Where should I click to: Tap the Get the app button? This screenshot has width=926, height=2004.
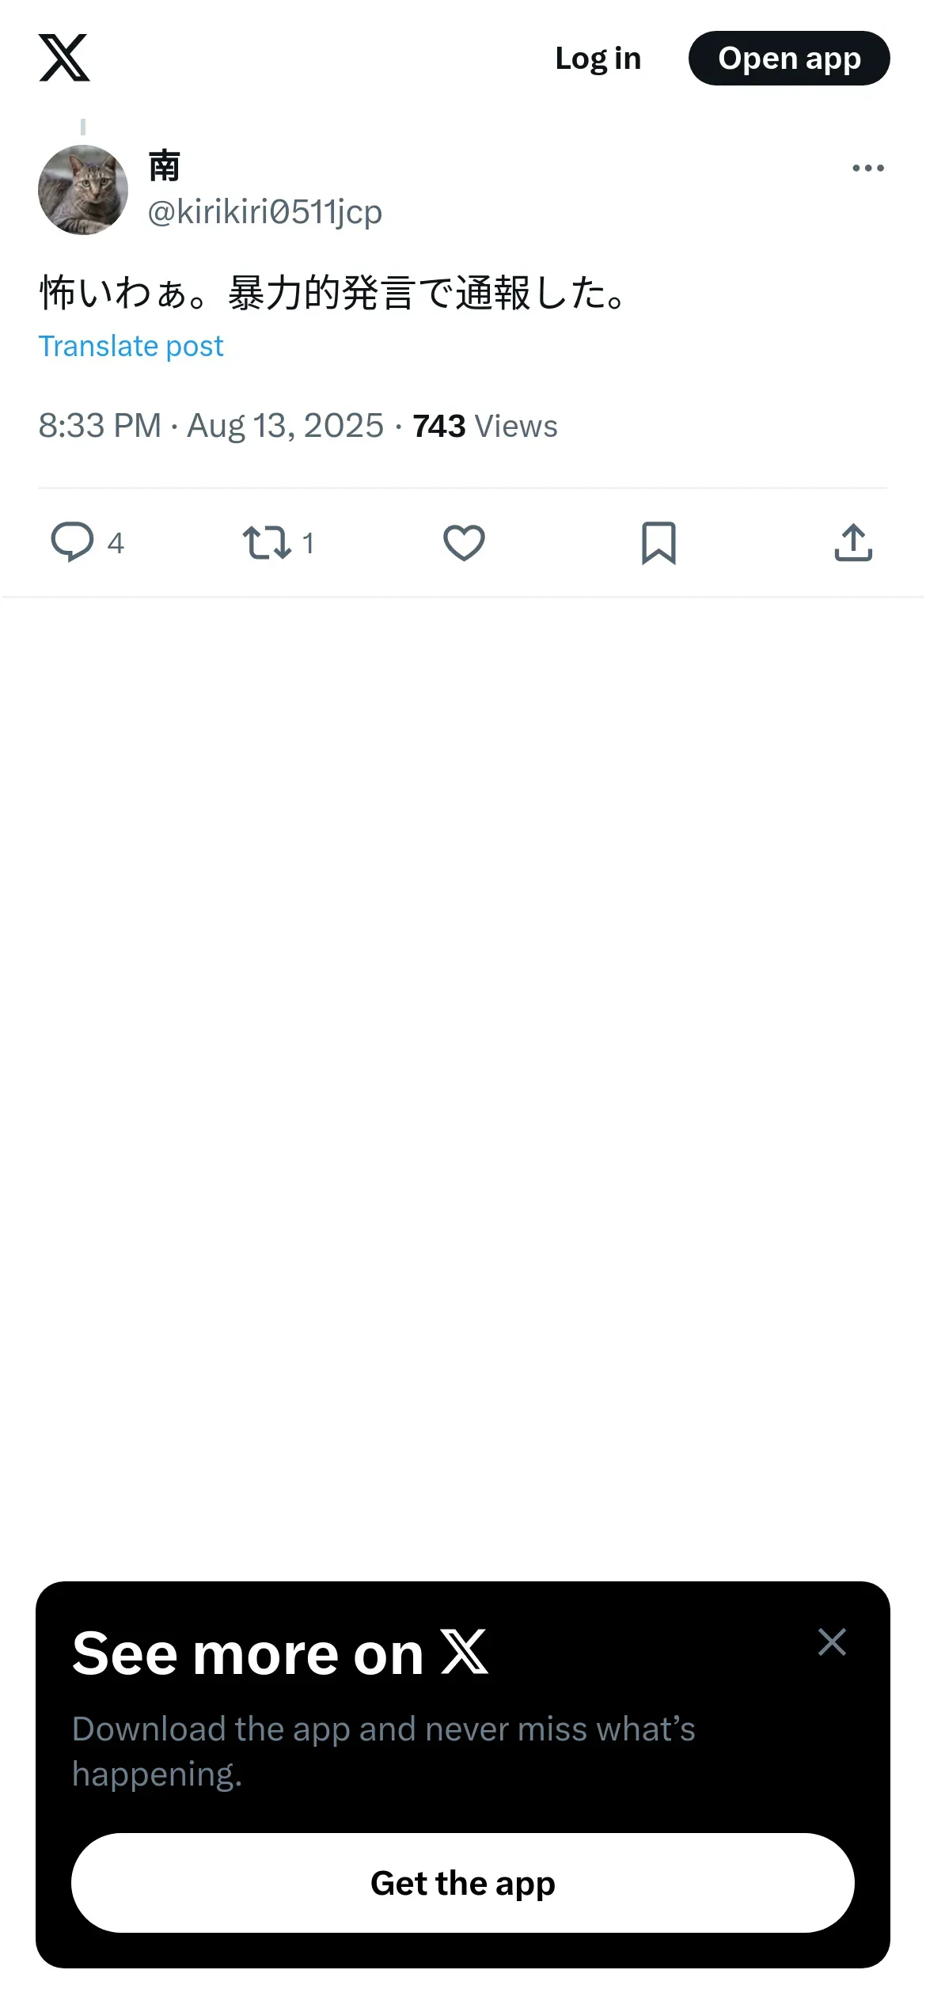tap(463, 1883)
